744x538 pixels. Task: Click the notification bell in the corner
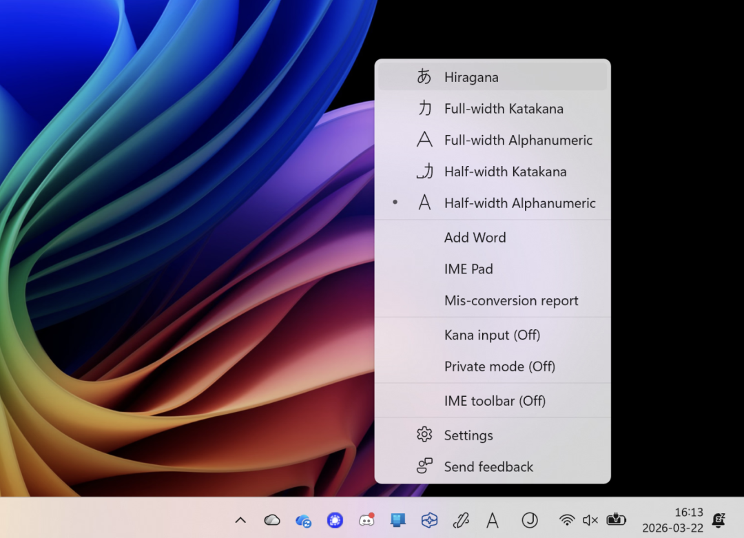pos(719,520)
